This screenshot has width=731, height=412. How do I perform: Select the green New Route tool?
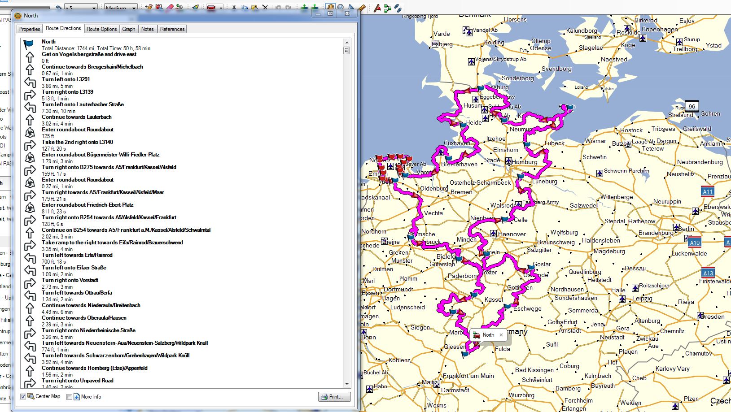[x=387, y=8]
